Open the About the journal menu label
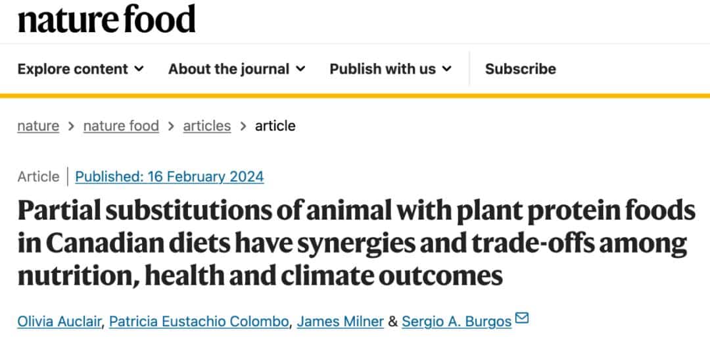Image resolution: width=710 pixels, height=340 pixels. click(228, 69)
